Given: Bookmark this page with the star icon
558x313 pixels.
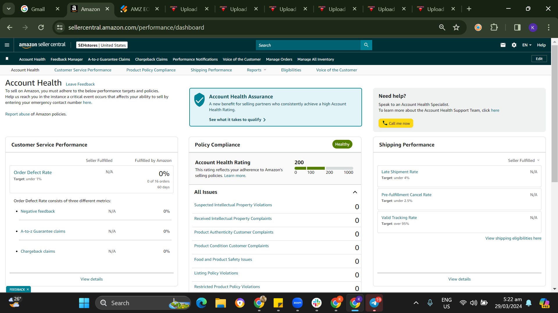Looking at the screenshot, I should (456, 27).
